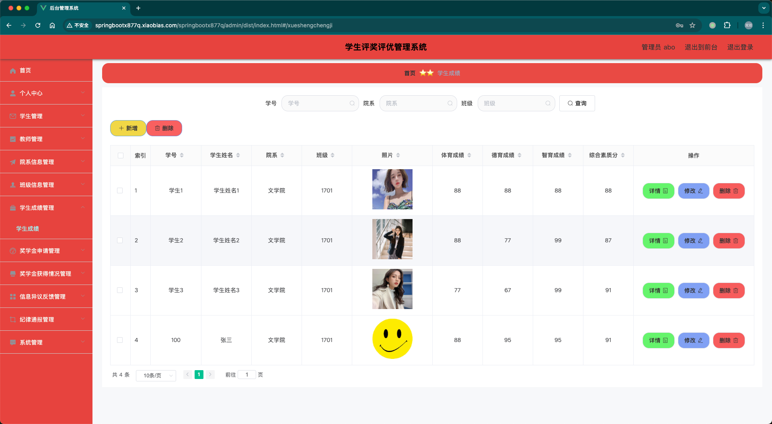The height and width of the screenshot is (424, 772).
Task: Check the row checkbox for 张三
Action: coord(120,340)
